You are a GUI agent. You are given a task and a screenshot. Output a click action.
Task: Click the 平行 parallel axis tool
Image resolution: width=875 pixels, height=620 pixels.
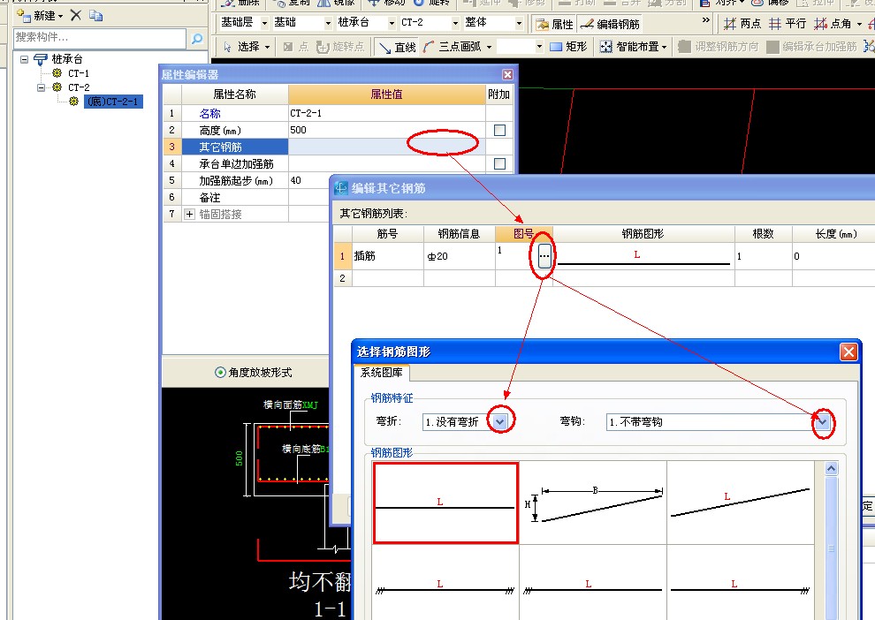pyautogui.click(x=787, y=24)
